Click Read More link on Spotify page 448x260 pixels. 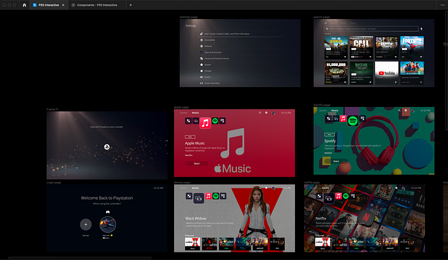click(x=328, y=153)
